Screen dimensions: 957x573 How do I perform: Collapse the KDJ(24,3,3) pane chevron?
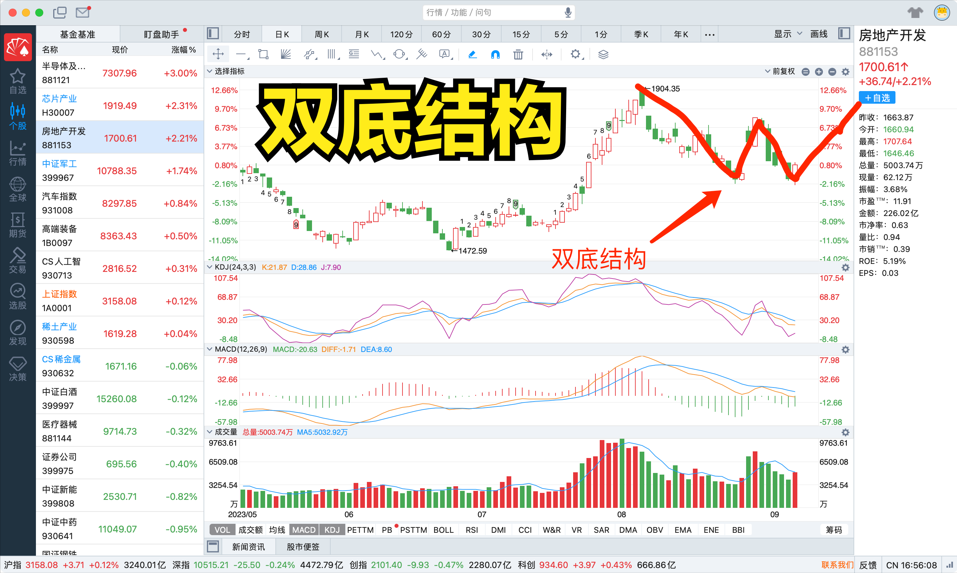coord(210,267)
